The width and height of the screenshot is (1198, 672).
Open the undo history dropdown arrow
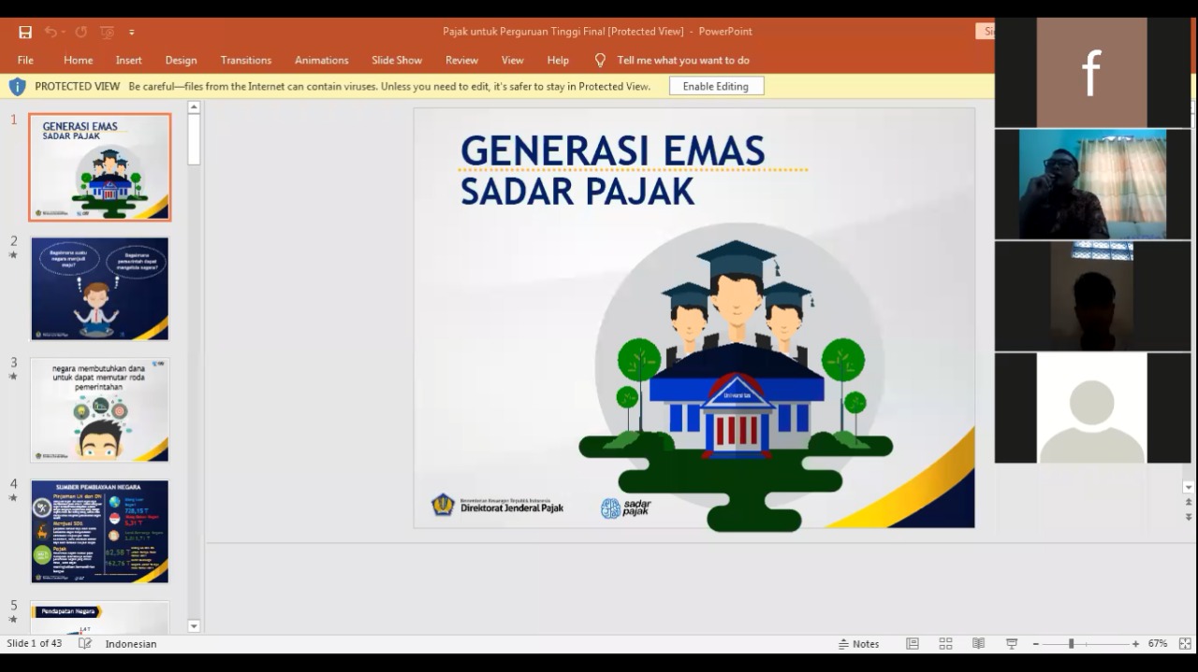pyautogui.click(x=64, y=32)
